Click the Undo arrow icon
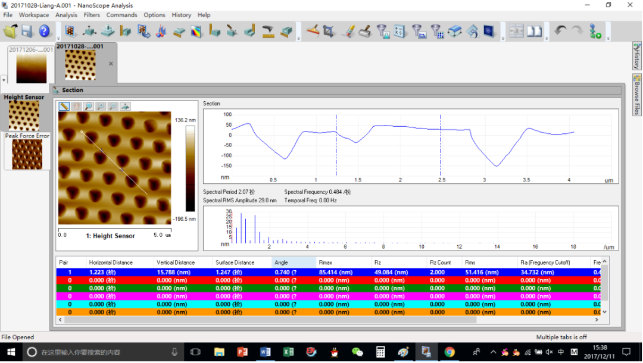643x363 pixels. pyautogui.click(x=560, y=31)
